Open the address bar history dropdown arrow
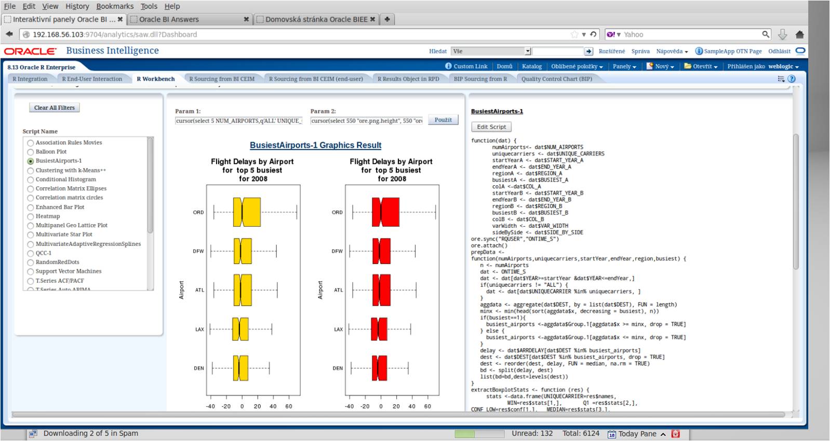This screenshot has height=441, width=830. pyautogui.click(x=584, y=35)
